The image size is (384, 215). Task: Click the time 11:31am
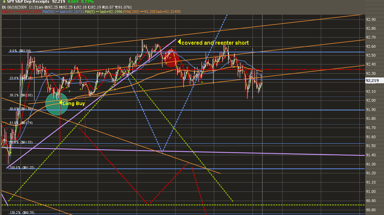pos(36,7)
